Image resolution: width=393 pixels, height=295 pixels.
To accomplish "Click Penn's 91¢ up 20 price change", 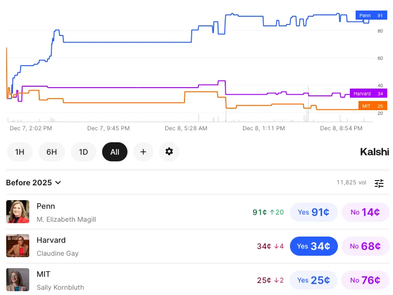I will [268, 212].
